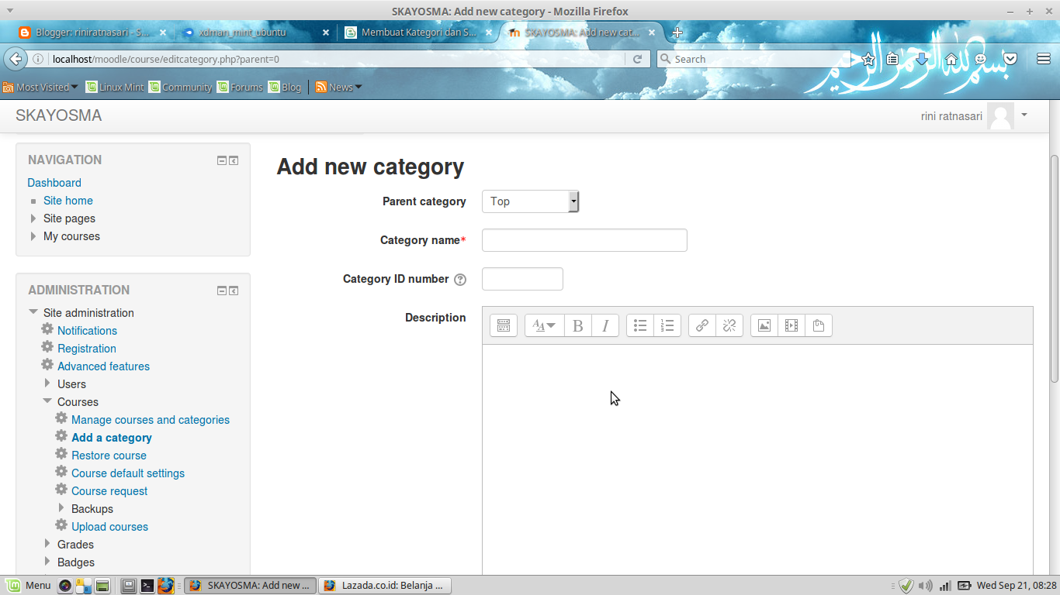Click the insert link chain icon
1060x595 pixels.
pos(701,325)
